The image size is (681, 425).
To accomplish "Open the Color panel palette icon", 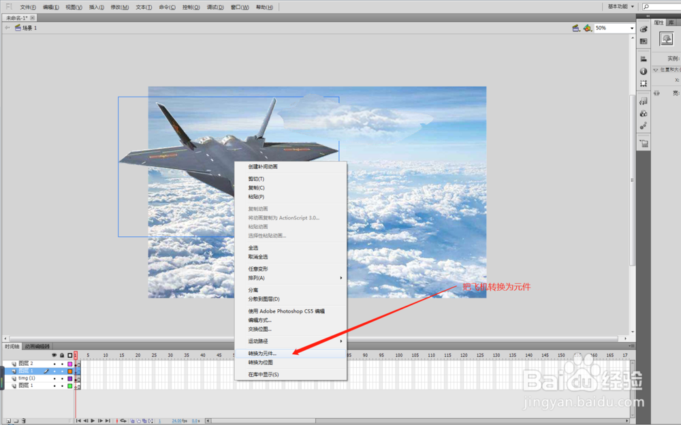I will tap(644, 29).
